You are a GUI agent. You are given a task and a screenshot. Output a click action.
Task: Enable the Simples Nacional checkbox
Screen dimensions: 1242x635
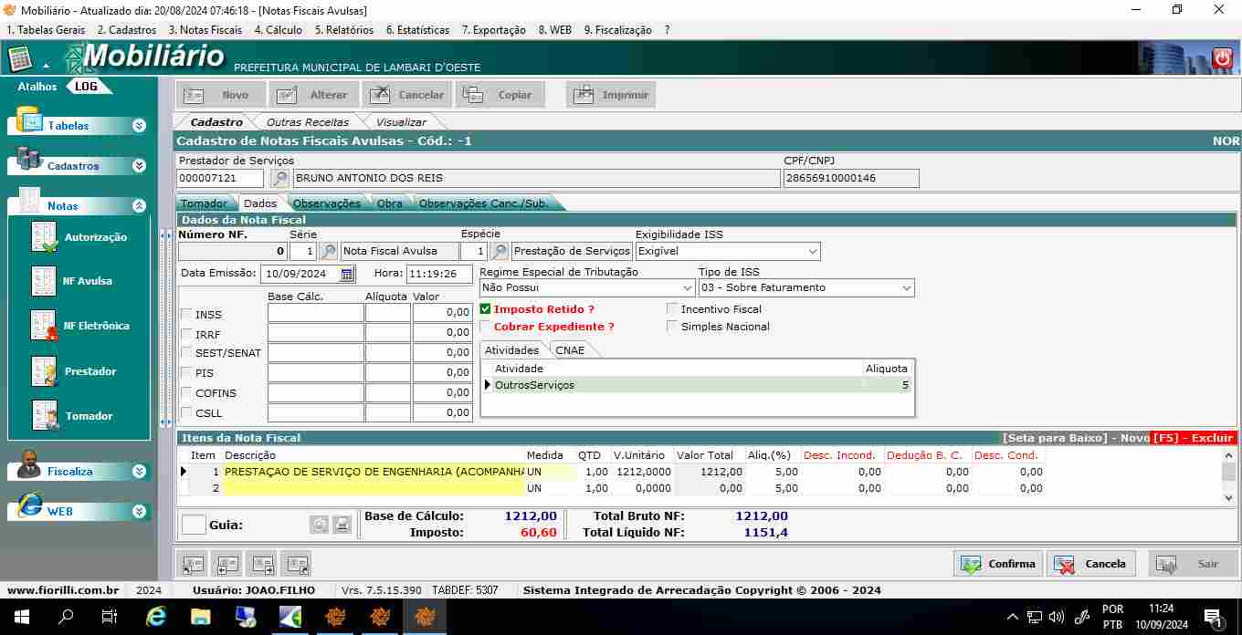tap(673, 327)
